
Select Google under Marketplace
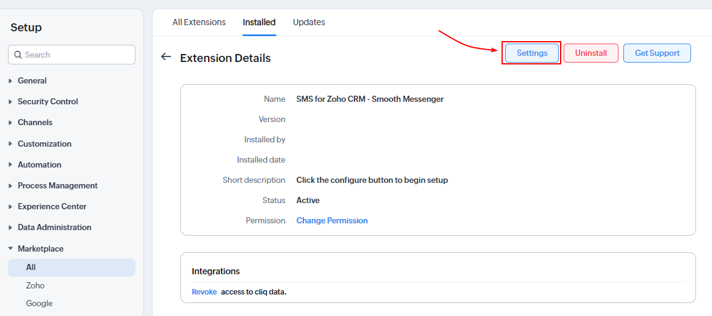click(39, 303)
